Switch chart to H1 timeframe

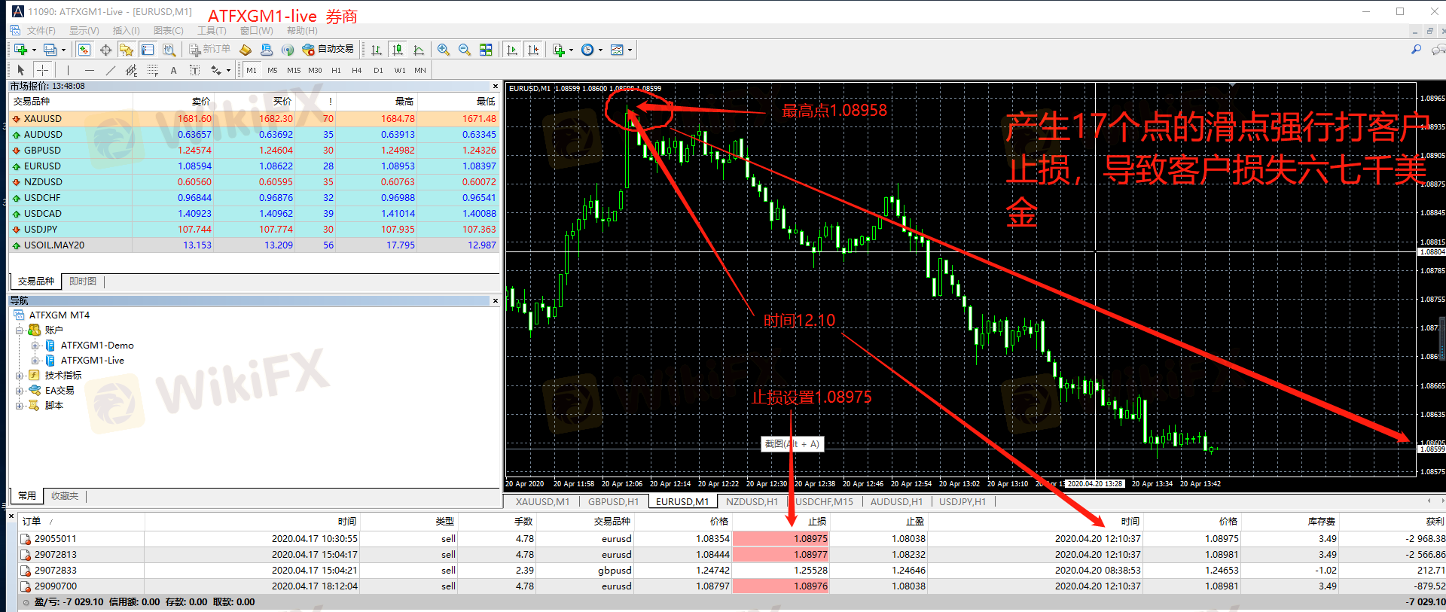[336, 70]
